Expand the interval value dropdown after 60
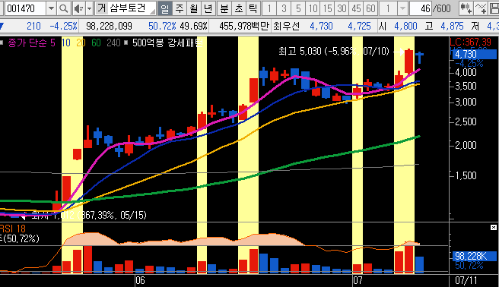499x287 pixels. coord(402,8)
